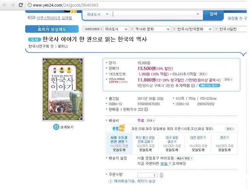
Task: Expand the 한국사/한국문화 breadcrumb dropdown
Action: [x=195, y=29]
